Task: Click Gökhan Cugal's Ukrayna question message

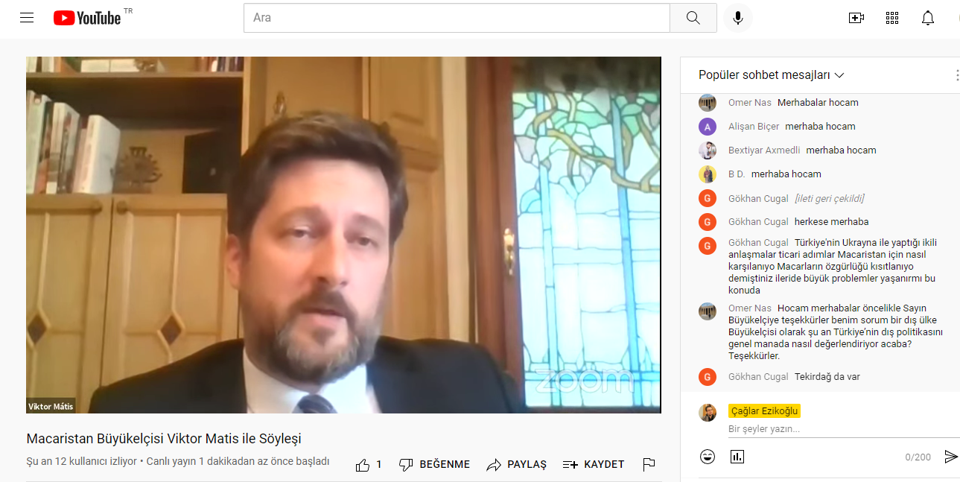Action: [833, 267]
